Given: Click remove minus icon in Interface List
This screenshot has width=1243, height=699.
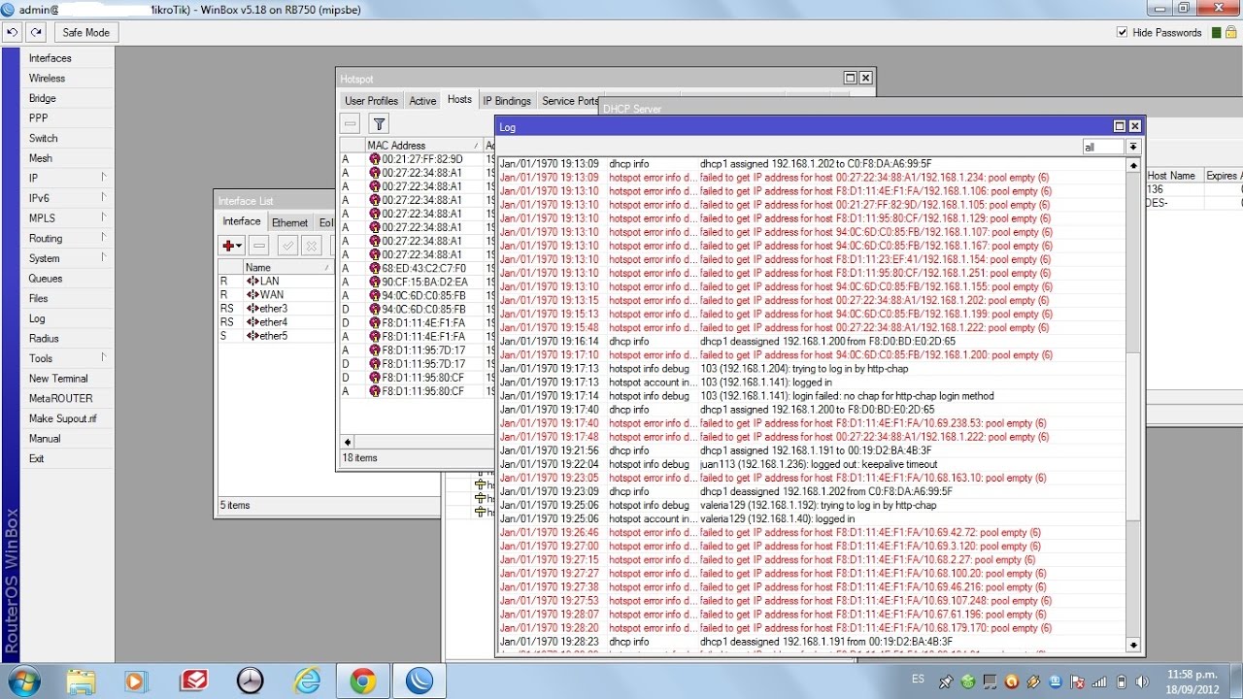Looking at the screenshot, I should [258, 246].
